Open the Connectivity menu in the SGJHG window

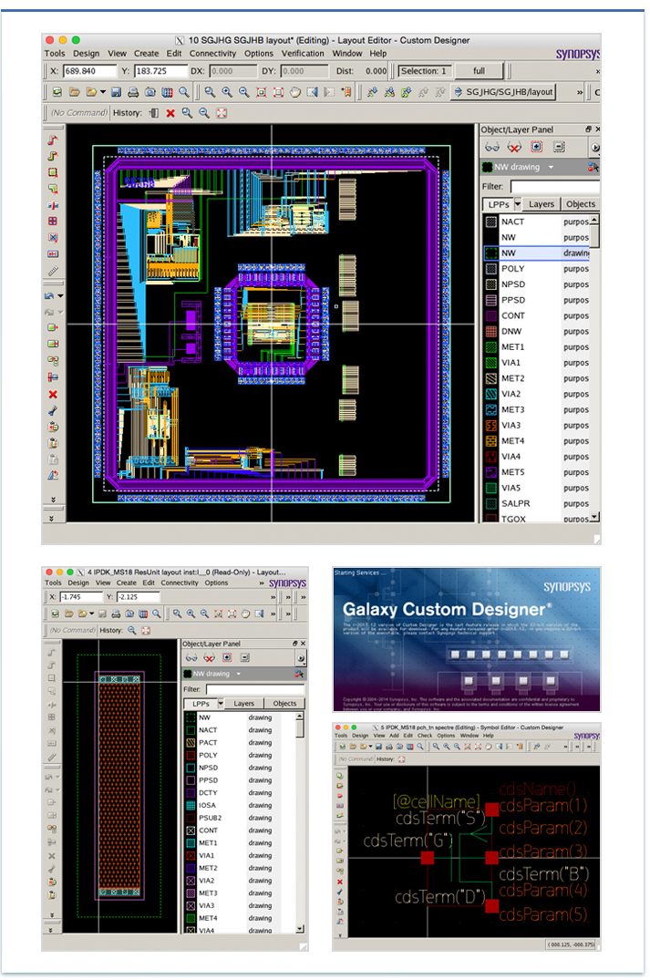[x=213, y=54]
